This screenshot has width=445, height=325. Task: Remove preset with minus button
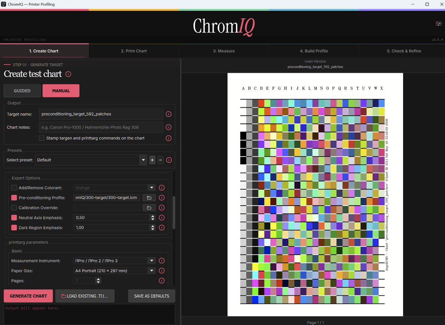(160, 160)
